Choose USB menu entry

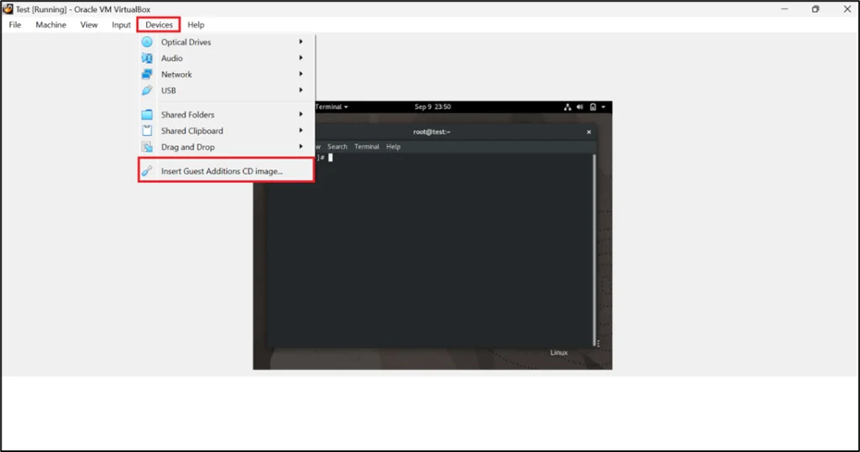coord(226,91)
